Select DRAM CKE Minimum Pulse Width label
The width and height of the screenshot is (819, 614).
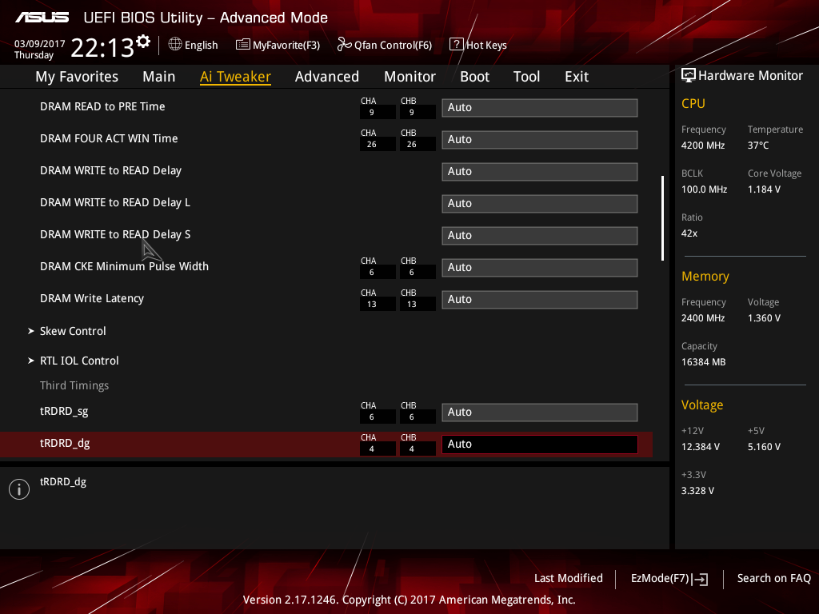point(124,266)
